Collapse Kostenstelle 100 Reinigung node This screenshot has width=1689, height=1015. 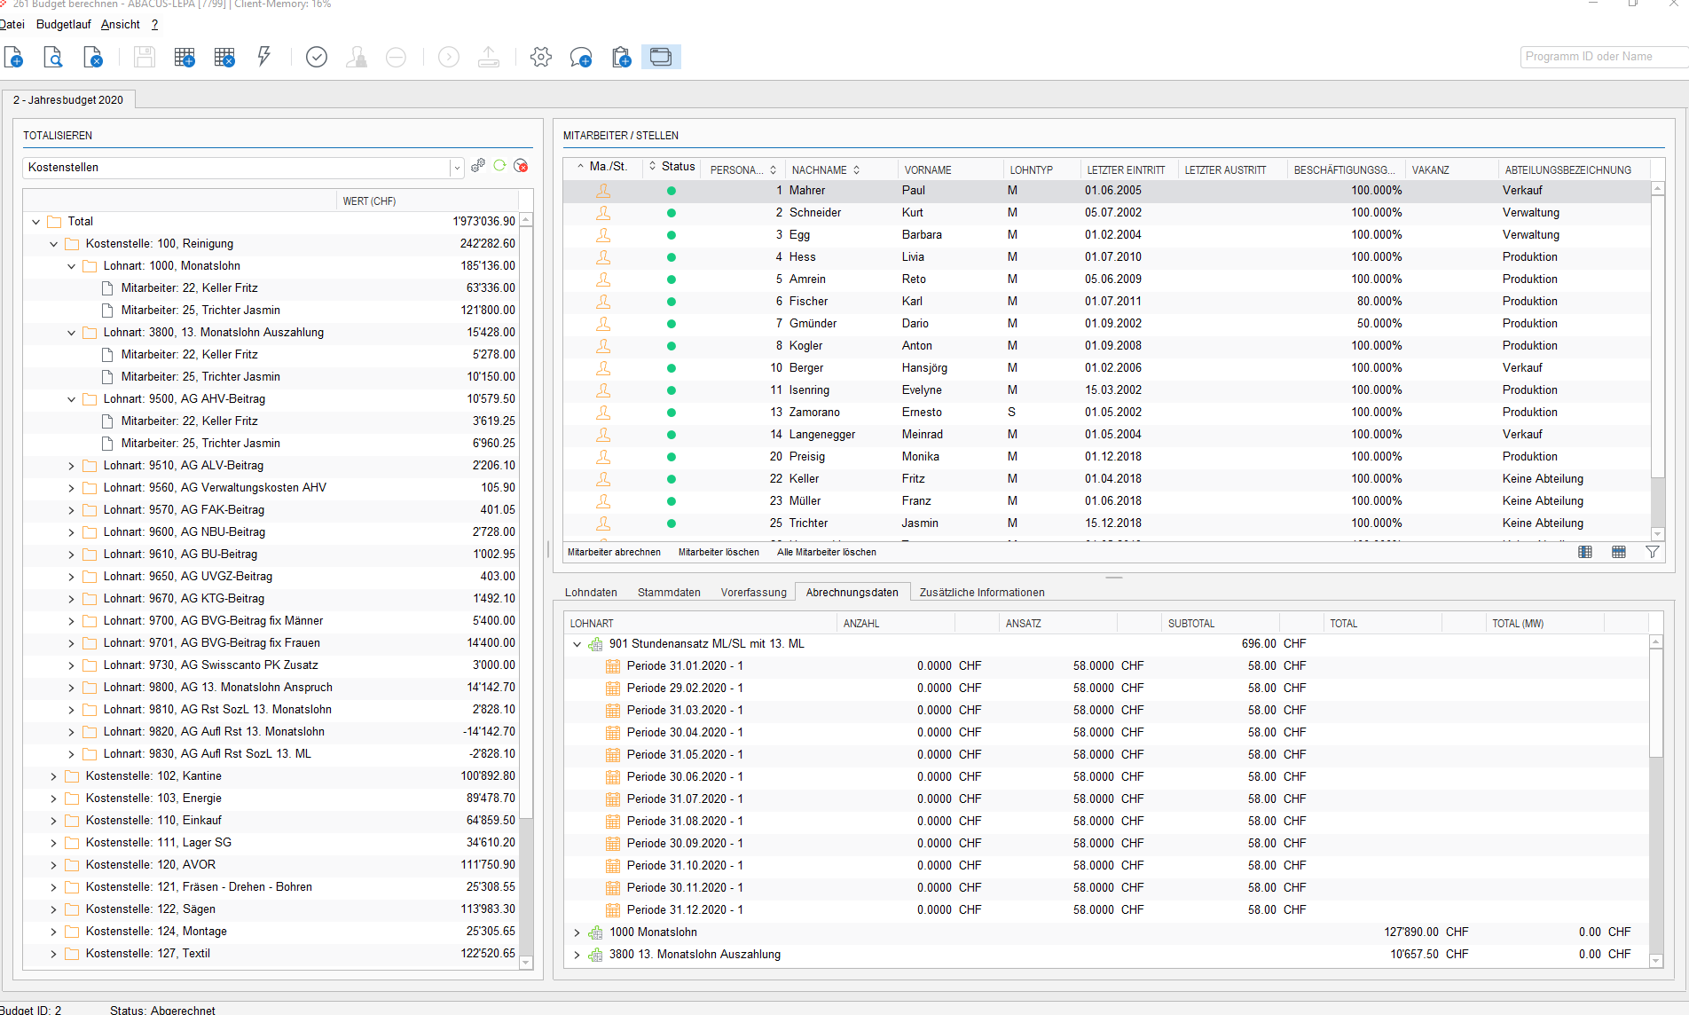coord(54,244)
